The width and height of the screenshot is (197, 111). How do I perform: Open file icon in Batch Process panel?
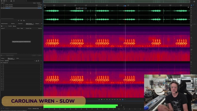[x=2, y=26]
